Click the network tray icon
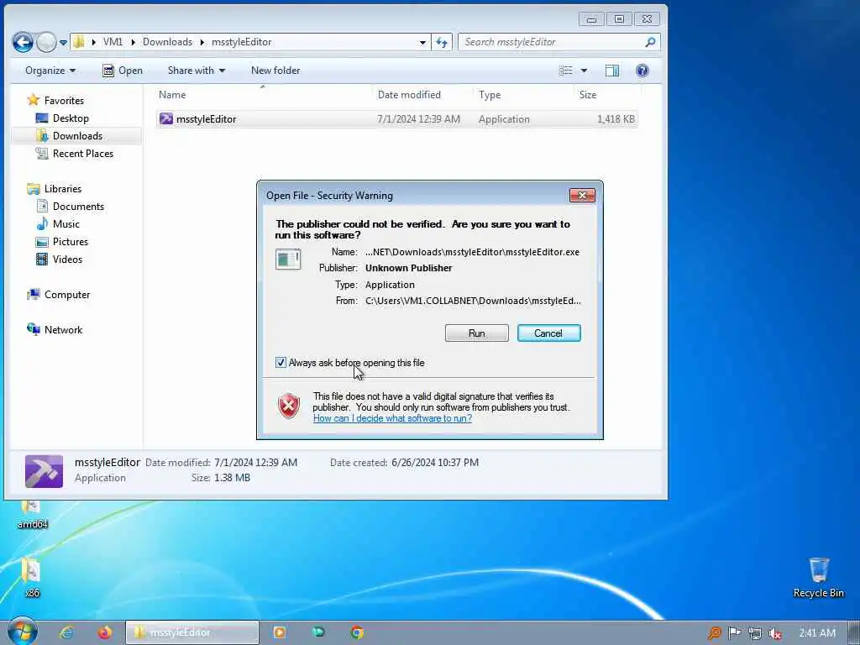The image size is (860, 645). click(x=755, y=633)
